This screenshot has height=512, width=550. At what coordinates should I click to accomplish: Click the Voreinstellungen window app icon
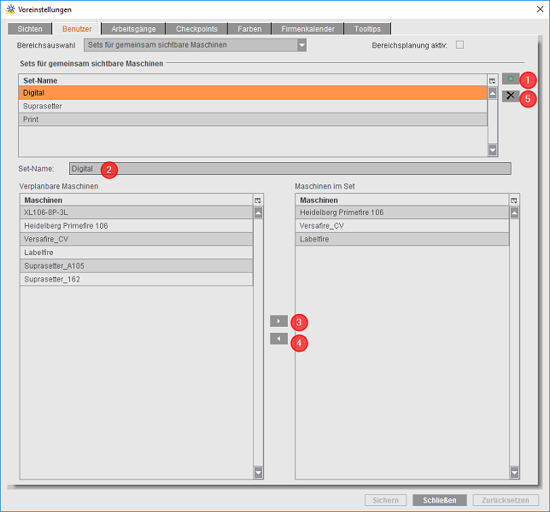10,9
